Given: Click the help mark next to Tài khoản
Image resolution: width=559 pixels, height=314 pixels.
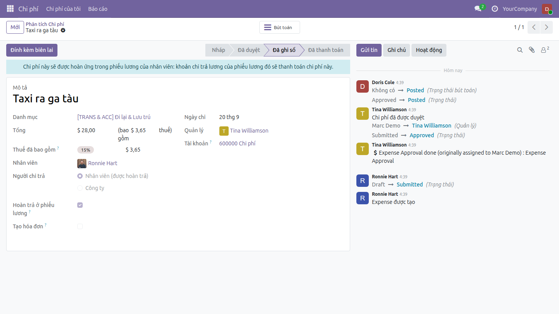Looking at the screenshot, I should pos(211,142).
